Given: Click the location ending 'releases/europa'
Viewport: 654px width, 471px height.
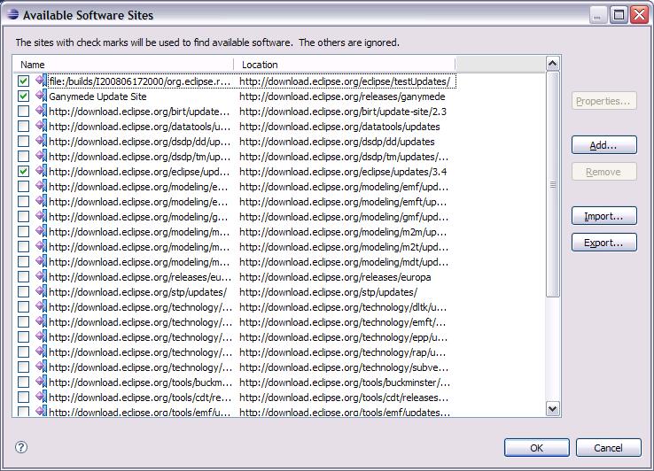Looking at the screenshot, I should point(335,277).
